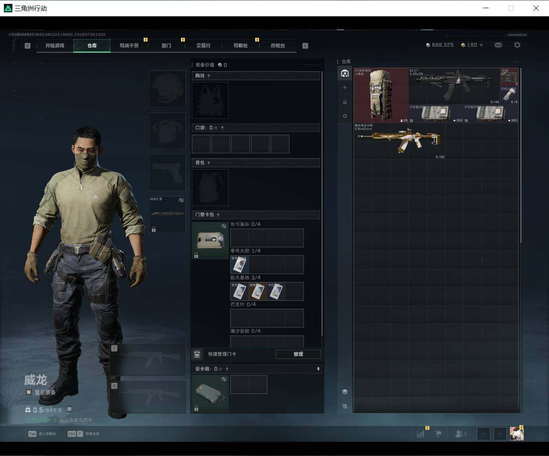Click the help icon beside 门禁卡包

[218, 215]
